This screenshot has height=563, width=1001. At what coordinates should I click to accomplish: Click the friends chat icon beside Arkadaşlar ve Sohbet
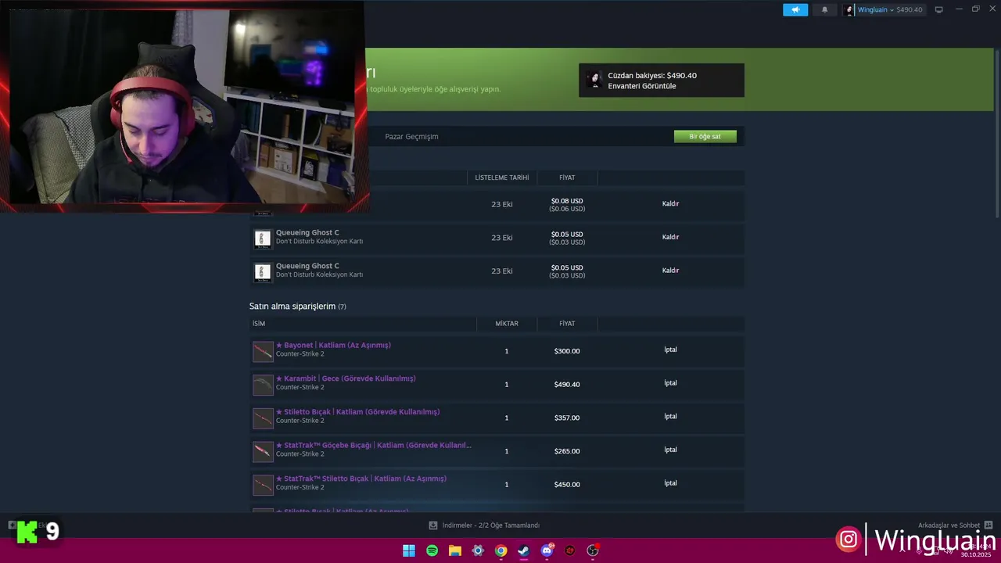[988, 525]
